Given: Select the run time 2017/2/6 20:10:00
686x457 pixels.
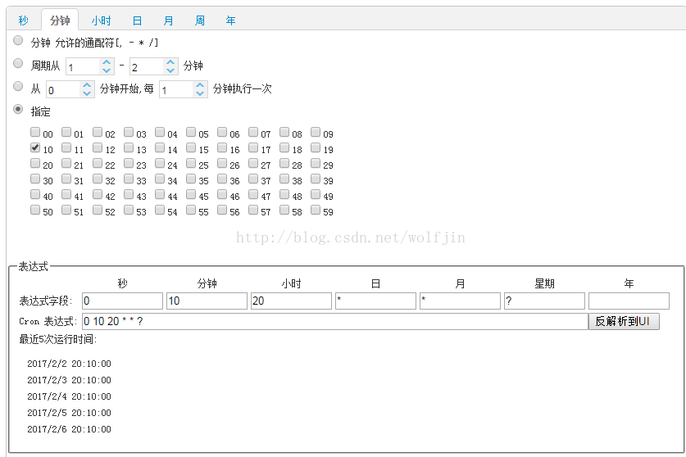Looking at the screenshot, I should click(69, 429).
